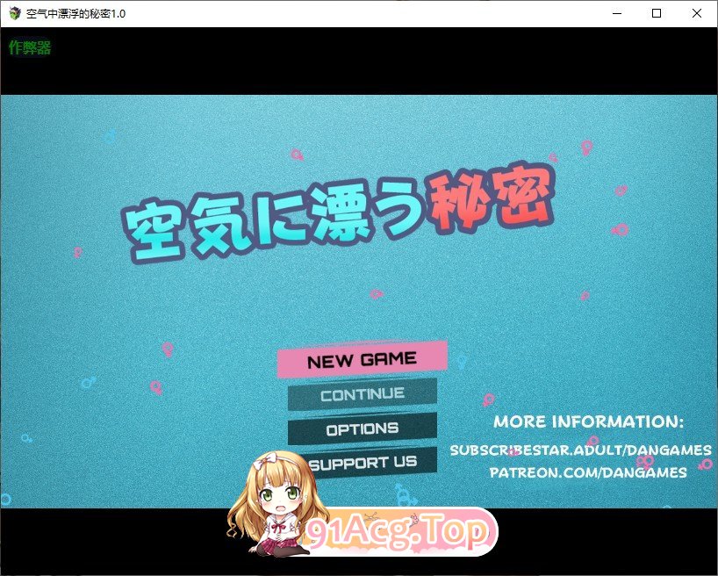Screen dimensions: 718x576
Task: Click the app icon in title bar
Action: pyautogui.click(x=15, y=13)
